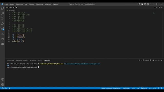Create a new terminal with plus icon
This screenshot has width=164, height=92.
click(x=139, y=60)
